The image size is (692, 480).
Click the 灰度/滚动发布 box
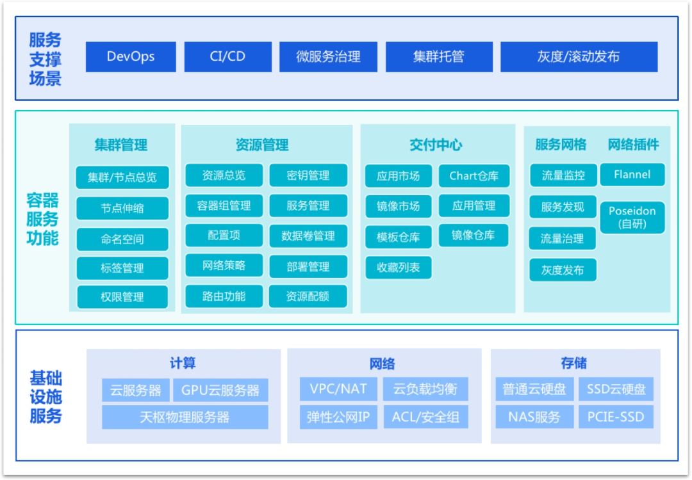coord(579,57)
